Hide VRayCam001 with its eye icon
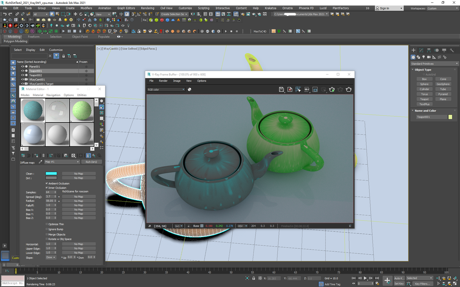Image resolution: width=460 pixels, height=287 pixels. pyautogui.click(x=23, y=80)
